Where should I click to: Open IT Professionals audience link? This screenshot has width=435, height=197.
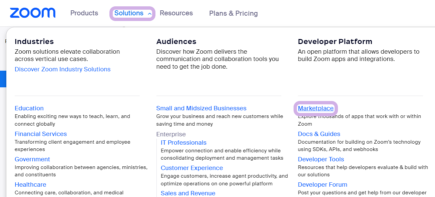click(x=183, y=143)
